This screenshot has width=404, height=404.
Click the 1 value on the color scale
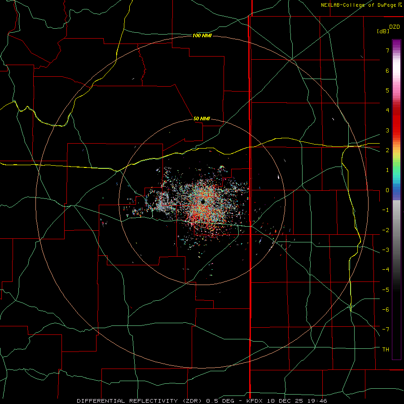387,170
